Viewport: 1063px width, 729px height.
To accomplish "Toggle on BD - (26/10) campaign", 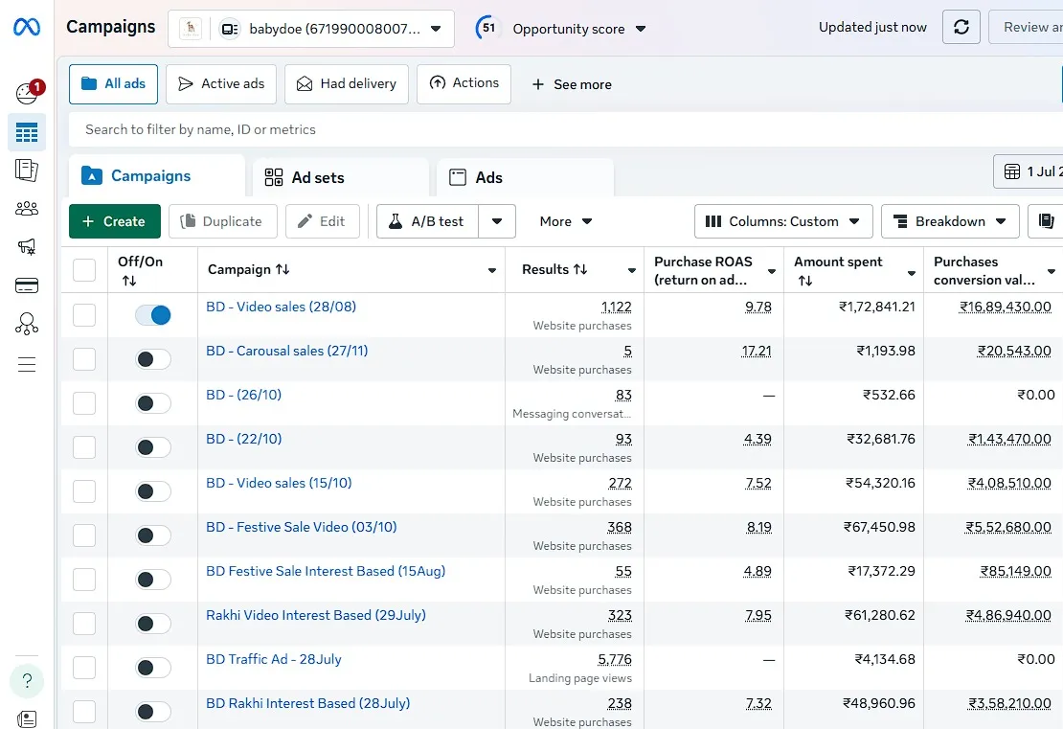I will pos(152,403).
